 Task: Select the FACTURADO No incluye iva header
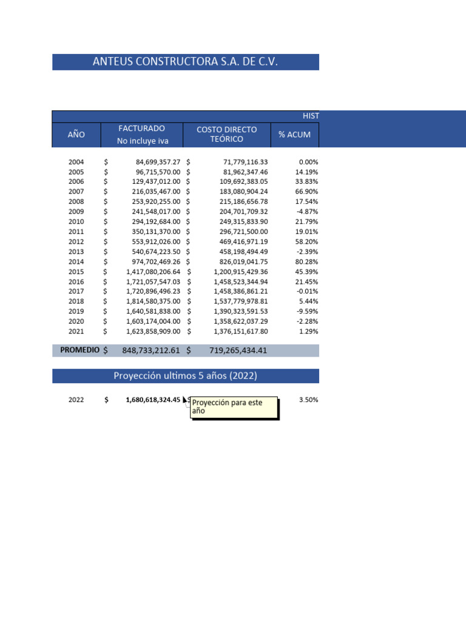click(142, 135)
